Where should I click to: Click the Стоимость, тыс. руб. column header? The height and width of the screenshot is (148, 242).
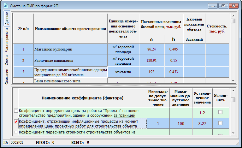coord(217,28)
